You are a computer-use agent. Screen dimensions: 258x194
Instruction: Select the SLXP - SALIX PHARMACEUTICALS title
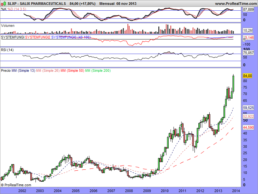tap(37, 4)
